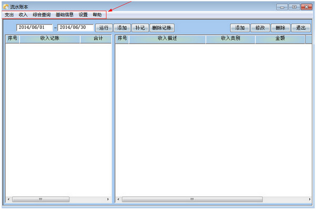Click right table scrollbar left arrow
Image resolution: width=316 pixels, height=210 pixels.
(x=118, y=199)
